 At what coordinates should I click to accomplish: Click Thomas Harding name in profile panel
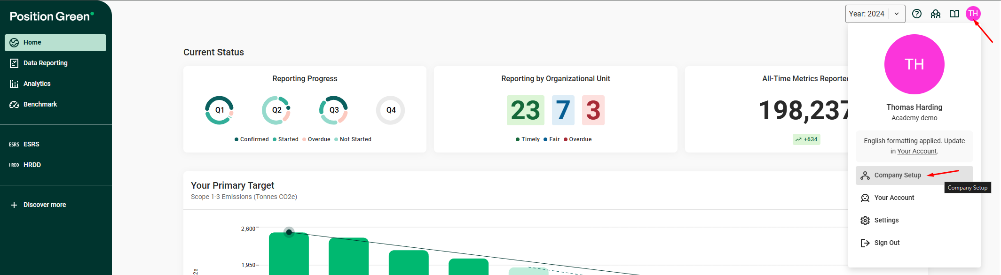914,107
